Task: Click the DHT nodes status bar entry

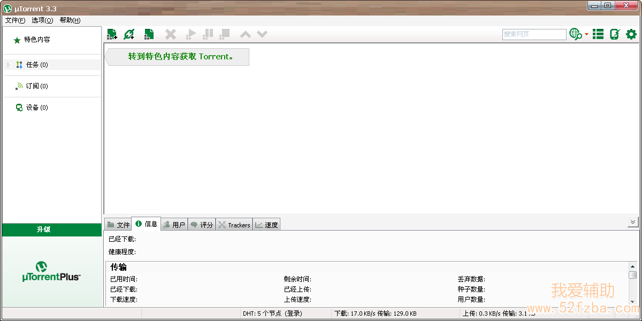Action: 272,314
